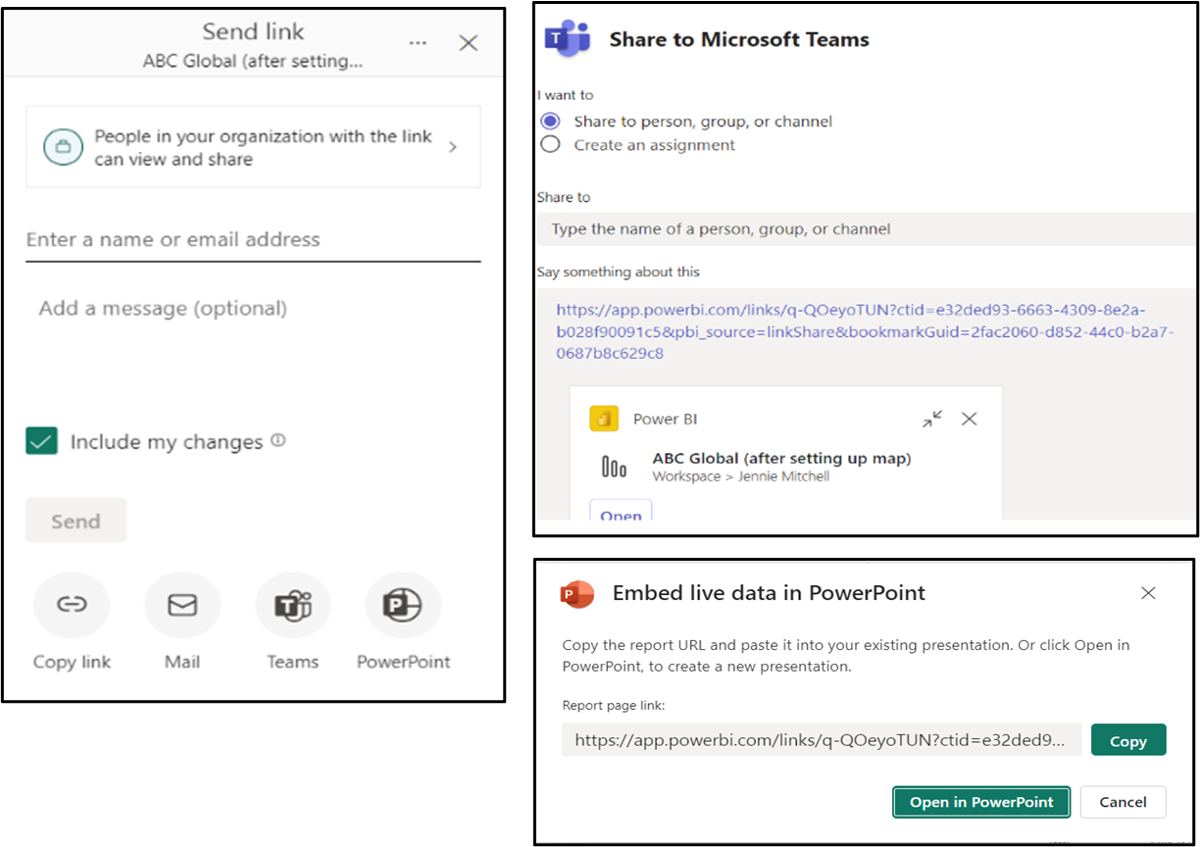Viewport: 1200px width, 847px height.
Task: Click the briefcase organization link icon
Action: pyautogui.click(x=63, y=147)
